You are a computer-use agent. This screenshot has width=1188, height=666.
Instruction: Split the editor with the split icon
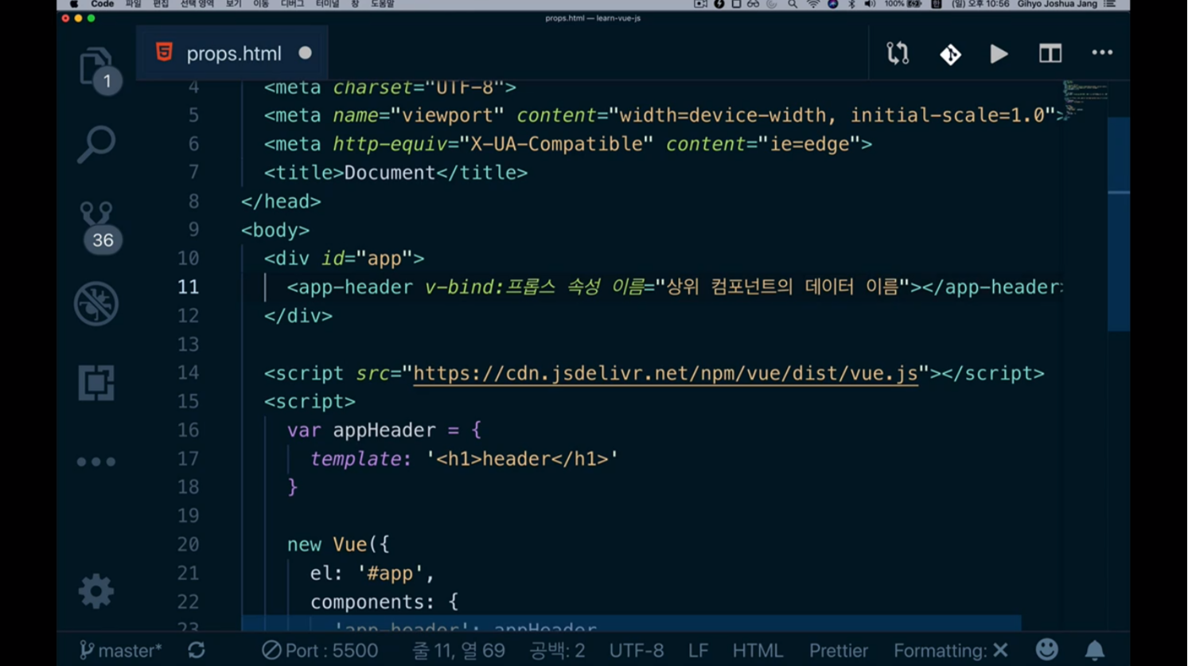[x=1050, y=53]
